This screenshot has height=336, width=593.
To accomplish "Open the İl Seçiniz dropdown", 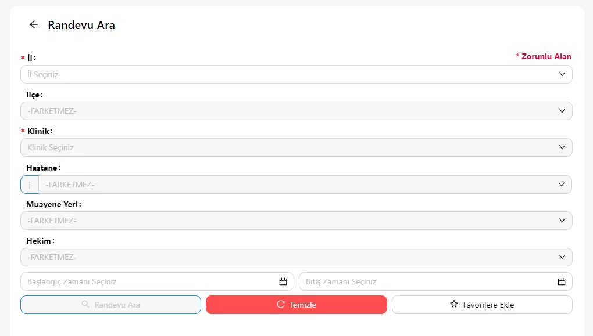I will [296, 74].
